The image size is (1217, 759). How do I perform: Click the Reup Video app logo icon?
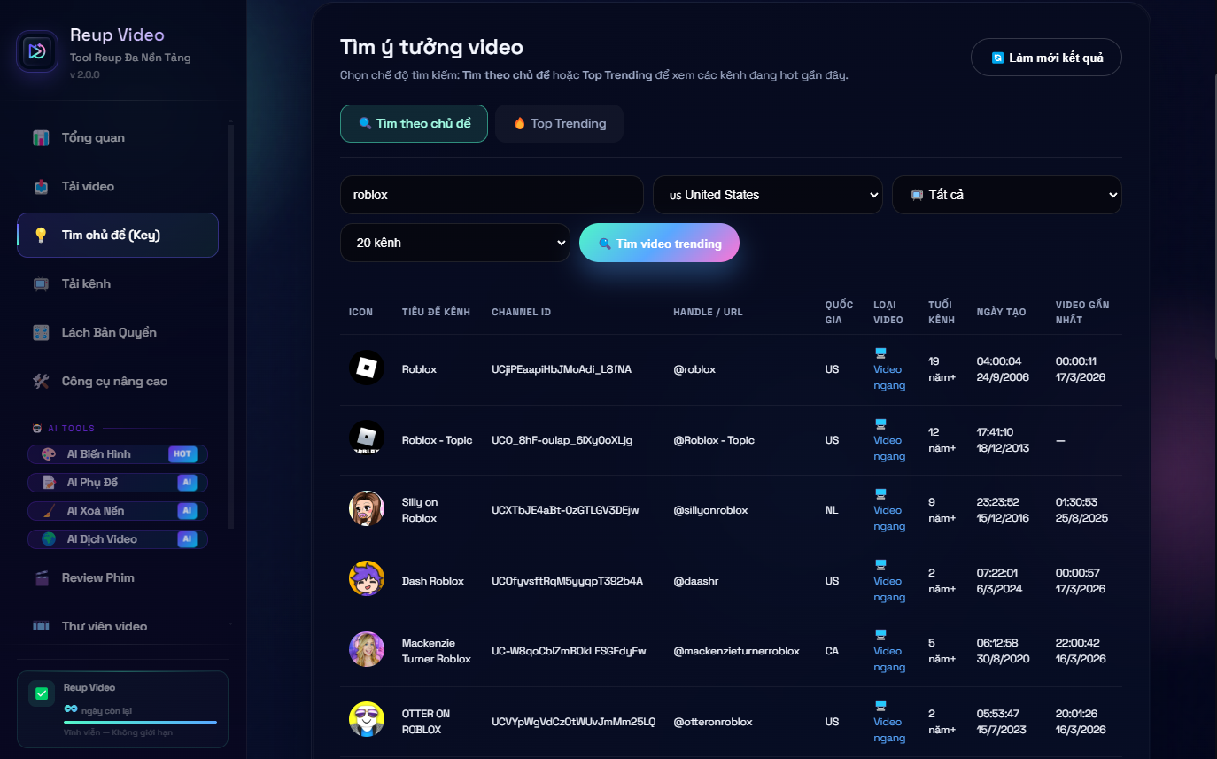pyautogui.click(x=36, y=51)
